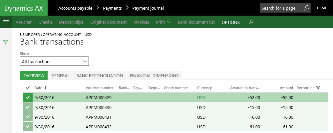Open the Financial Dimensions tab
333x133 pixels.
point(154,75)
